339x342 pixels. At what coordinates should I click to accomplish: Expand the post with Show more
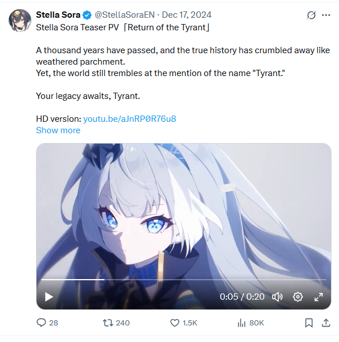point(58,130)
